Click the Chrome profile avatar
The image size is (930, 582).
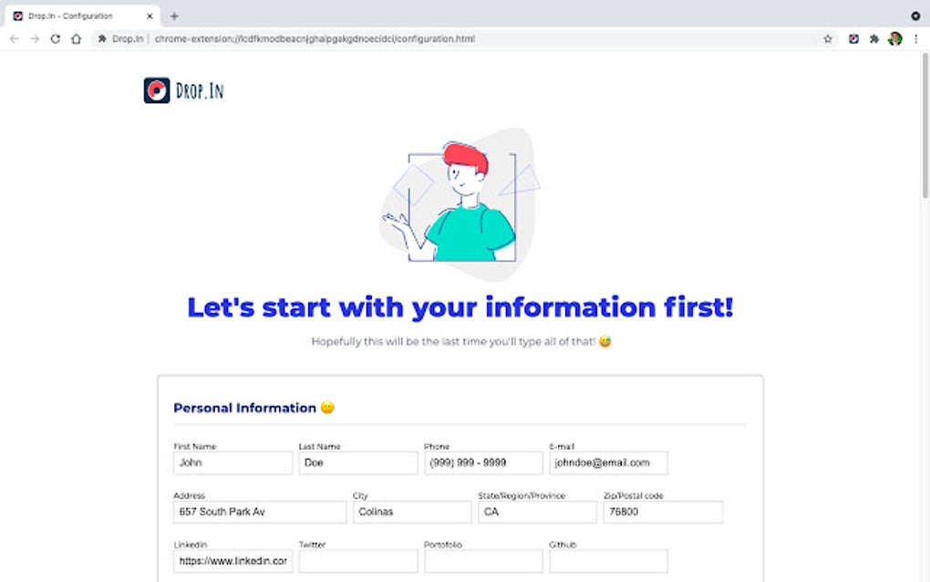(894, 39)
